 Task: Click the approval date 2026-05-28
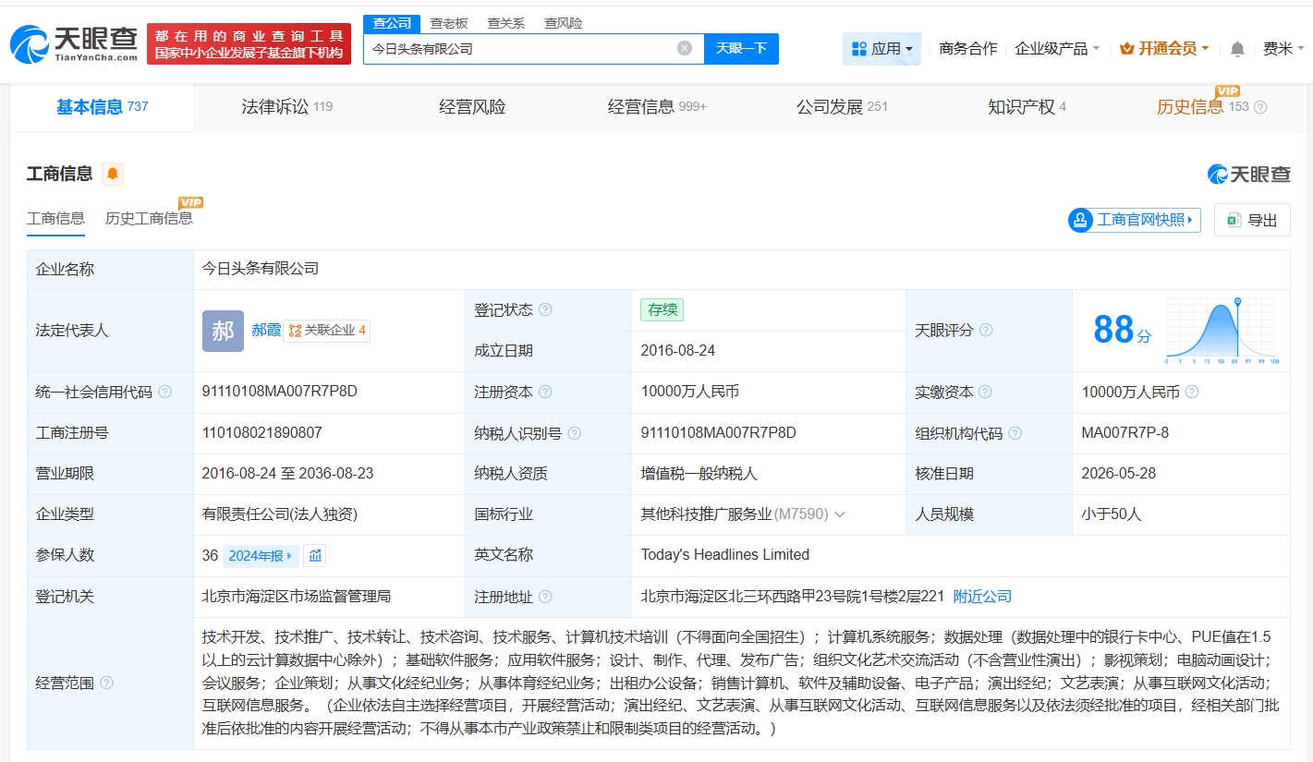point(1118,474)
